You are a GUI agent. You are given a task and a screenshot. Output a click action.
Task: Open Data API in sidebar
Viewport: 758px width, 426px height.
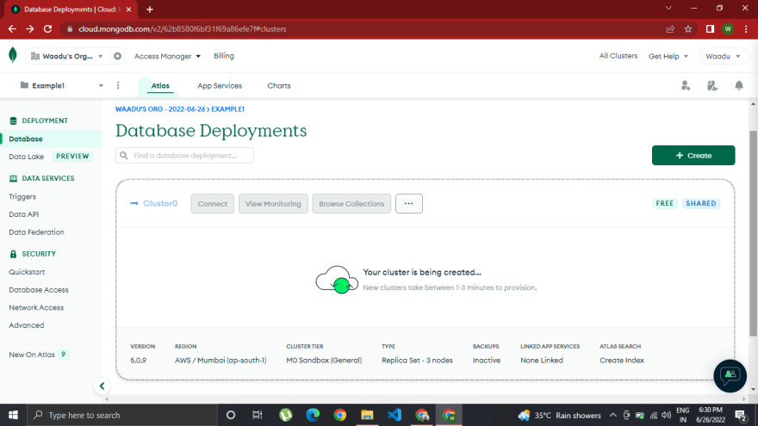[24, 214]
